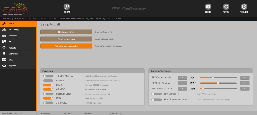The image size is (257, 115).
Task: Turn on MOTOR_STOP toggle
Action: (48, 94)
